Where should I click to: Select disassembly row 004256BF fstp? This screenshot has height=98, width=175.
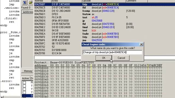(x=104, y=4)
